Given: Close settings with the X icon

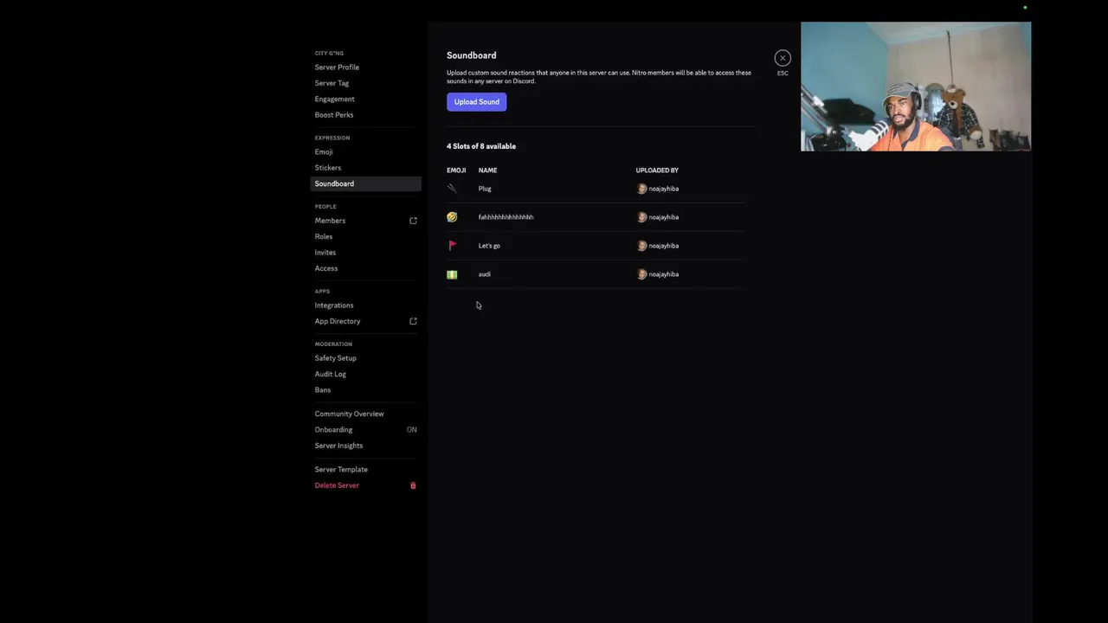Looking at the screenshot, I should tap(783, 58).
